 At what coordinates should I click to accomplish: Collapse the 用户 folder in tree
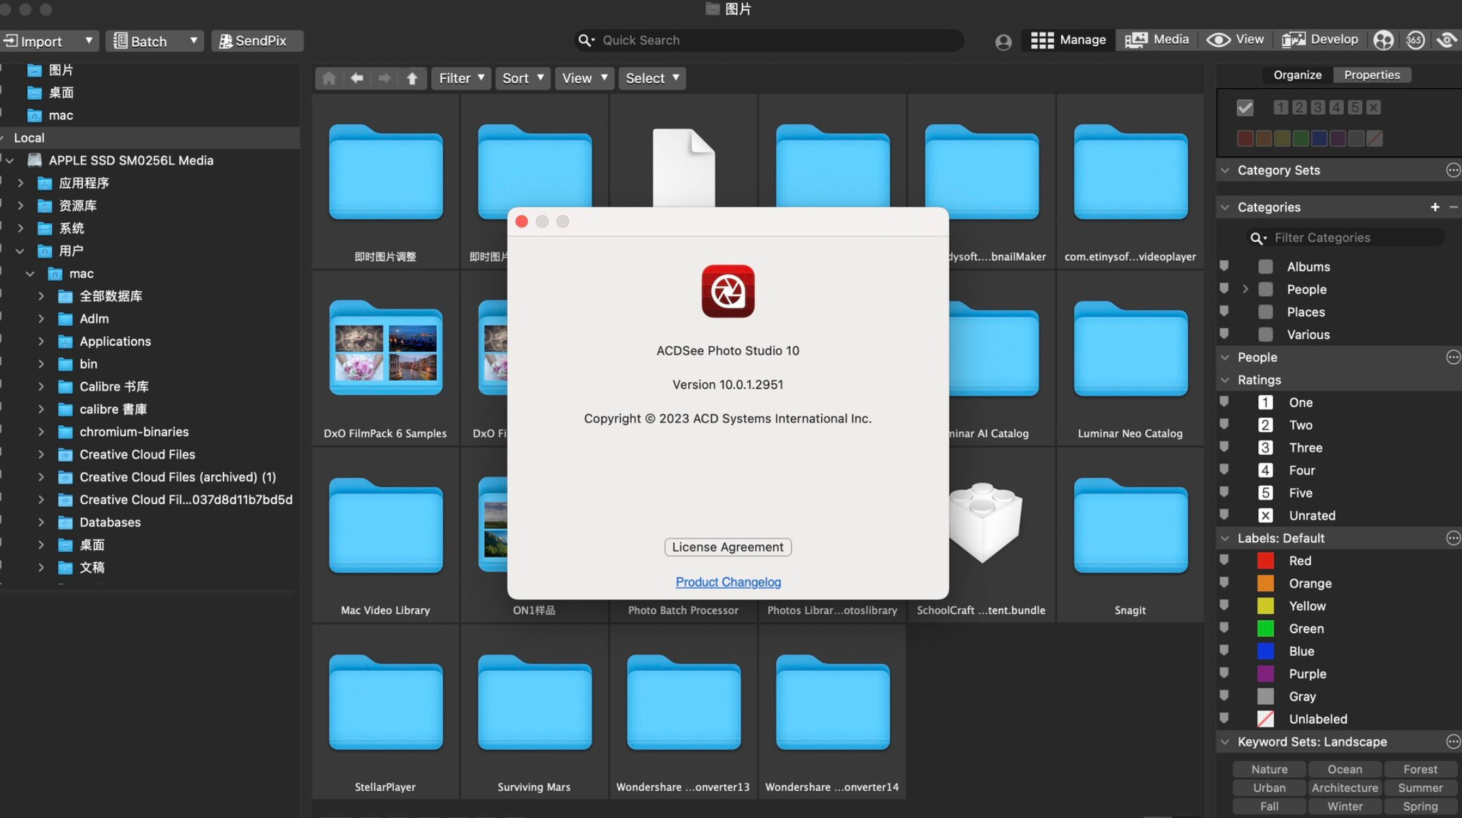tap(20, 251)
